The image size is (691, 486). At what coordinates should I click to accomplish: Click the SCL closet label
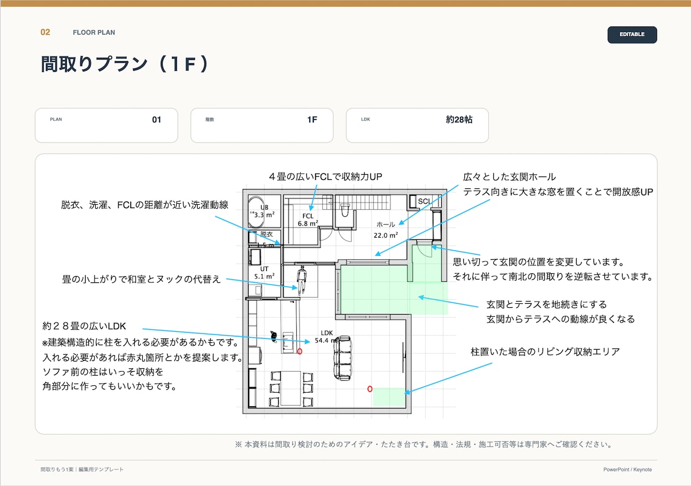(424, 201)
